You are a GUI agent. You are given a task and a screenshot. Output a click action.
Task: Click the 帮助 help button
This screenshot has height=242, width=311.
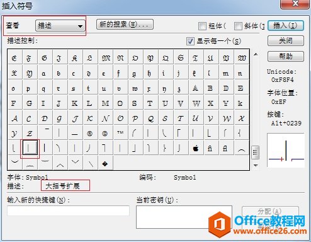[286, 56]
